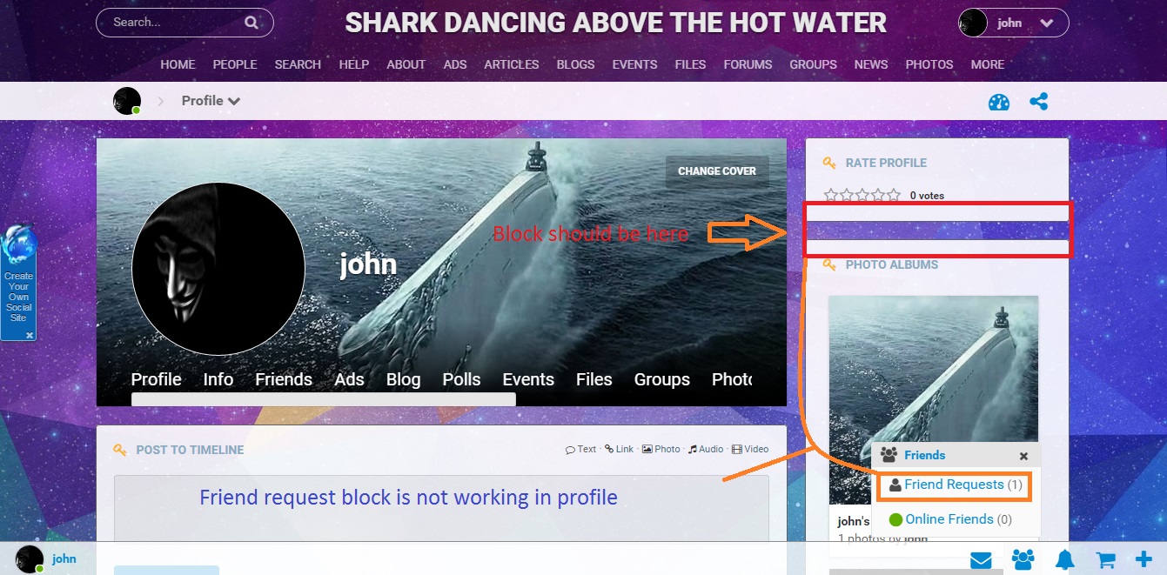Select the Profile tab on cover
Screen dimensions: 1167x575
(x=157, y=379)
